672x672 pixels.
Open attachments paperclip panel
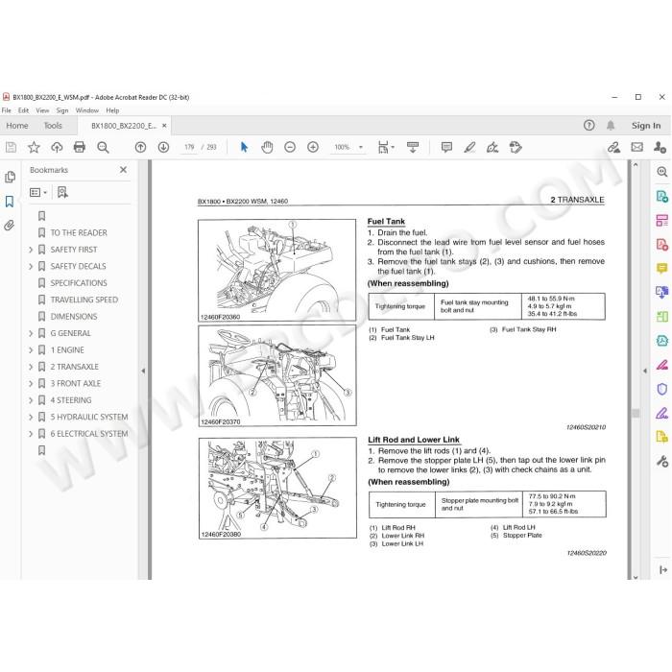10,226
